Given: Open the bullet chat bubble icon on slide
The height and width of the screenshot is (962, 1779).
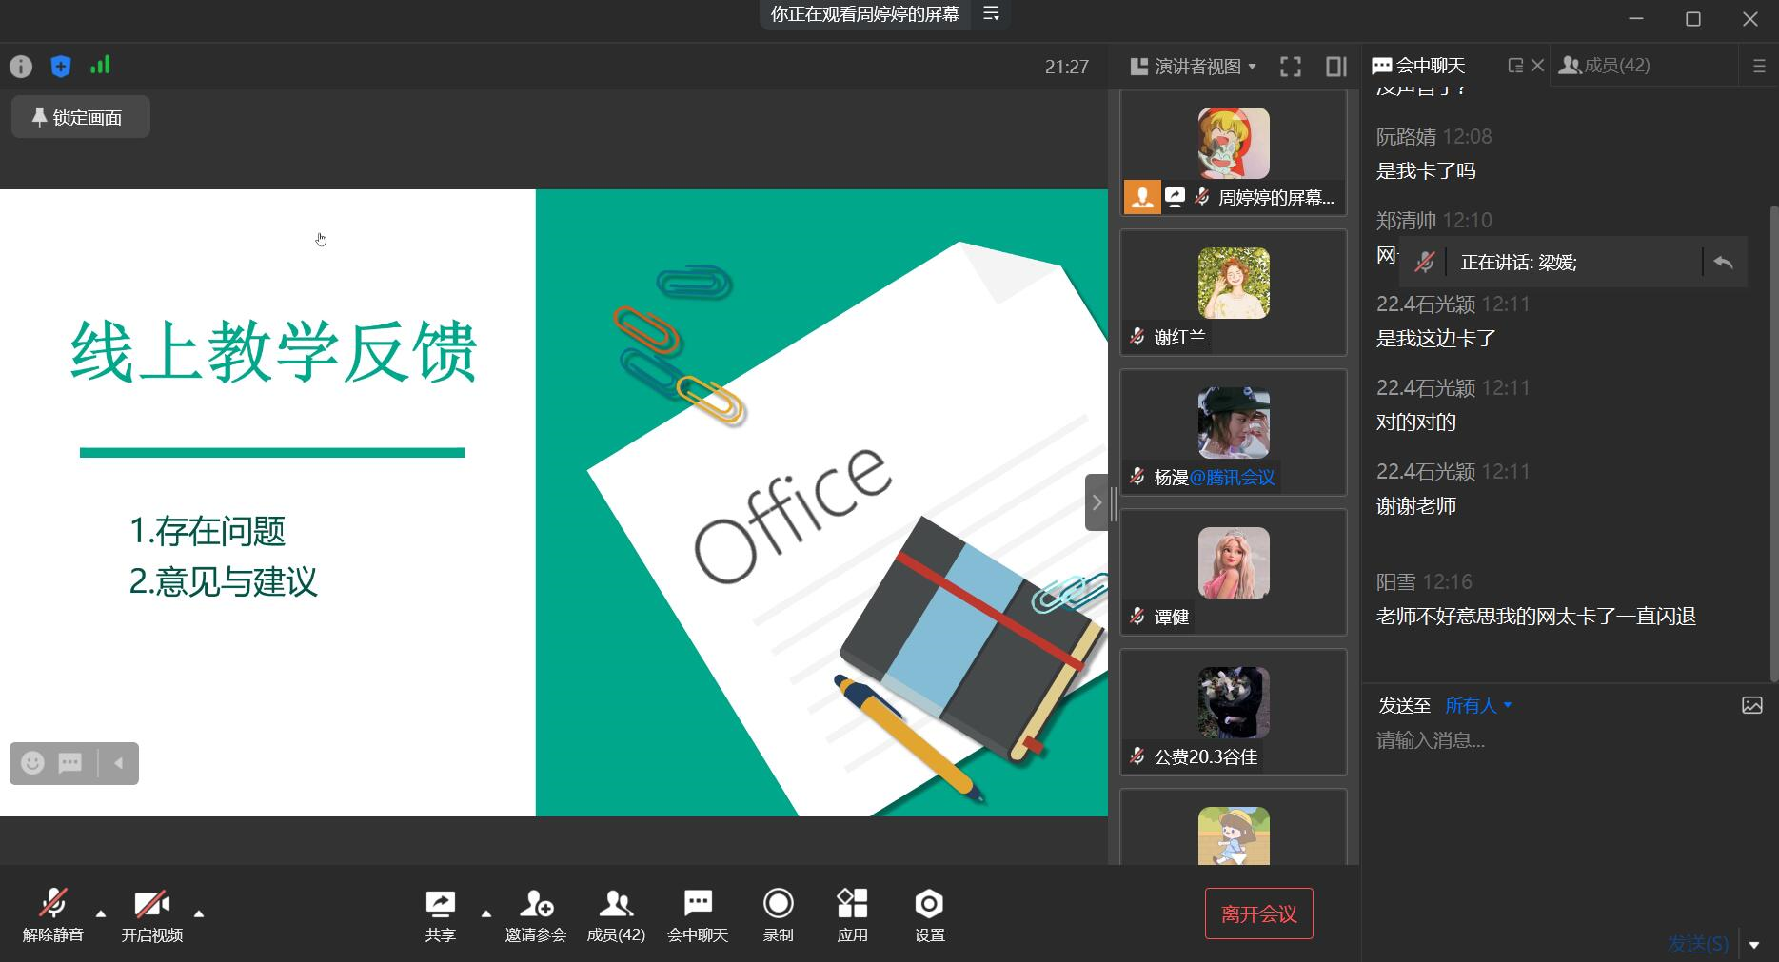Looking at the screenshot, I should [x=70, y=763].
